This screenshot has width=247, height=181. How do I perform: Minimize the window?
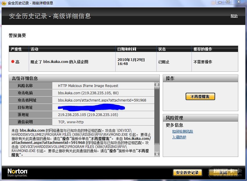[220, 2]
